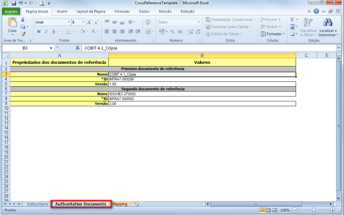Apply thousands separator 000 icon
This screenshot has width=344, height=215.
click(x=180, y=32)
